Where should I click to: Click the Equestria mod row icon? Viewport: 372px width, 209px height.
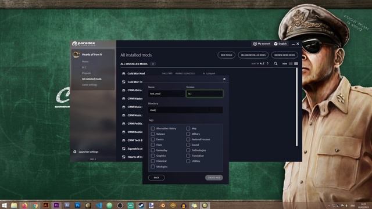124,149
